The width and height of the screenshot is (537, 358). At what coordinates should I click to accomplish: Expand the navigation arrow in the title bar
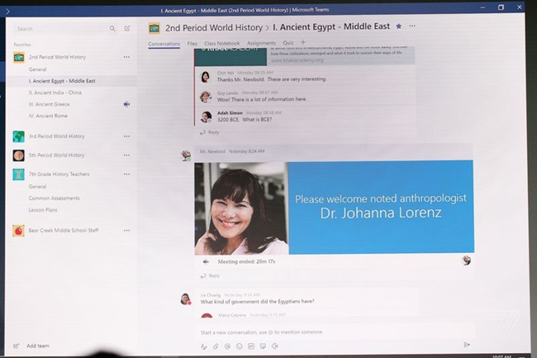point(7,12)
